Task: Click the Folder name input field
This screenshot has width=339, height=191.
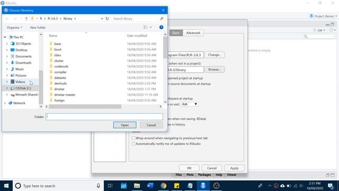Action: coord(104,117)
